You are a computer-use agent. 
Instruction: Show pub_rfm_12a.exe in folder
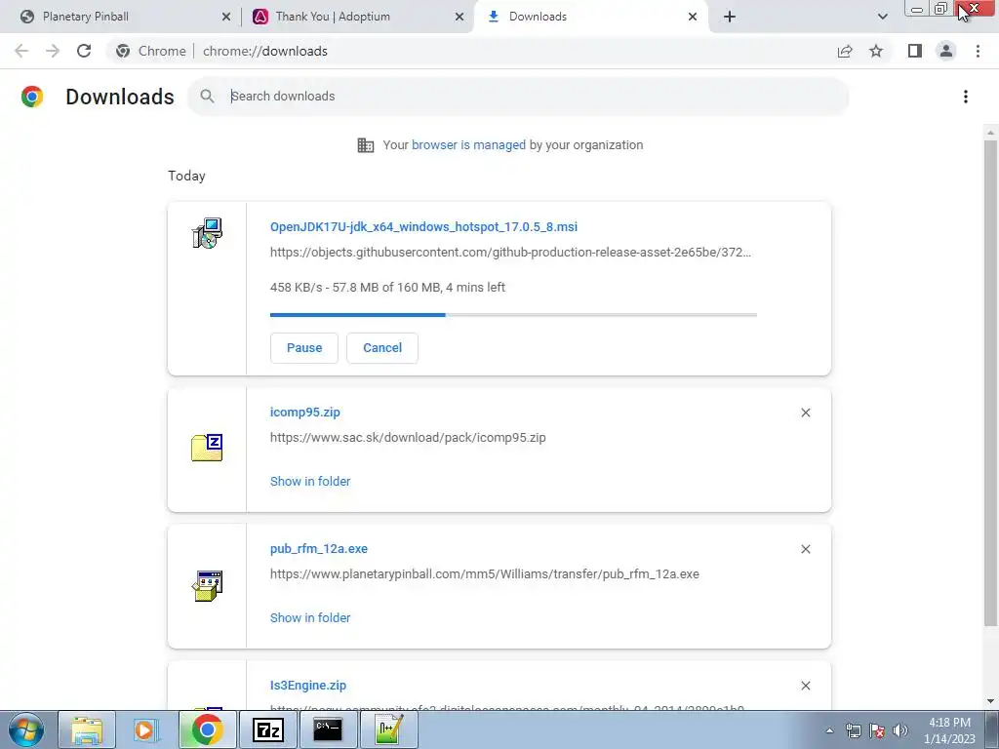[x=309, y=617]
